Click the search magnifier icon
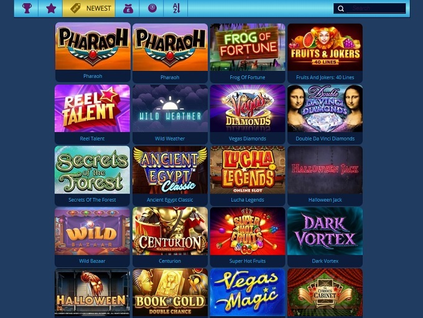 (x=341, y=8)
